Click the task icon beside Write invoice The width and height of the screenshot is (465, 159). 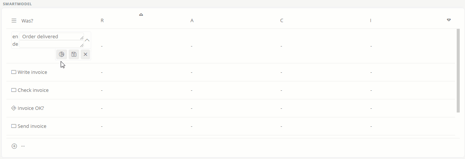[x=14, y=72]
